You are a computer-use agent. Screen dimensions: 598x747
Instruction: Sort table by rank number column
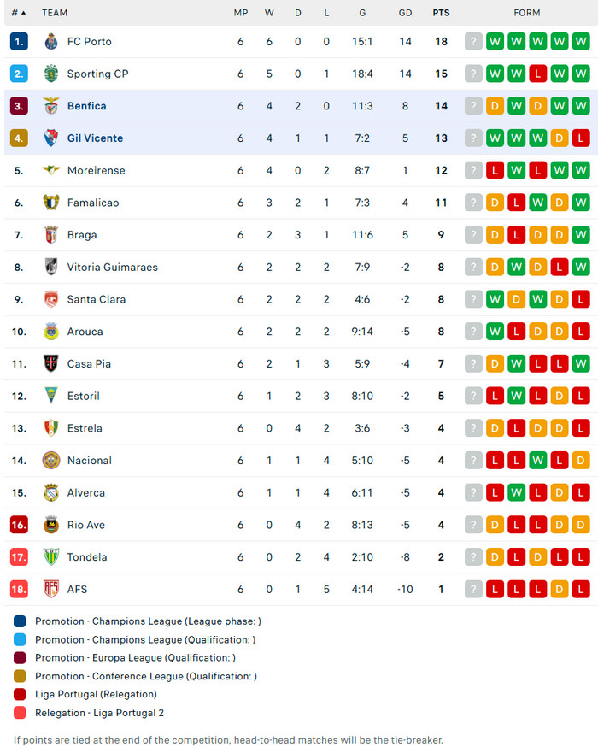pos(19,13)
